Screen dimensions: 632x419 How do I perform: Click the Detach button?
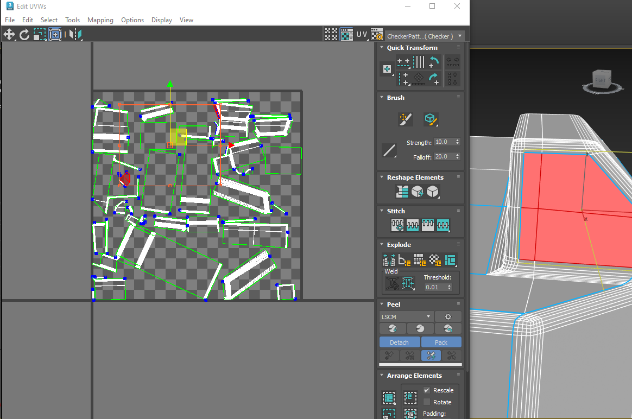pyautogui.click(x=399, y=342)
